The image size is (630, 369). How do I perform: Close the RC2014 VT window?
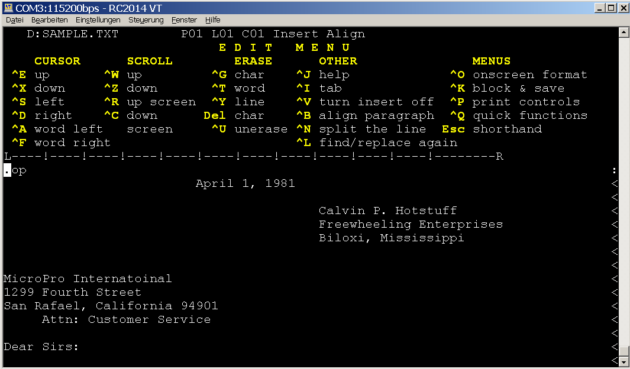coord(622,8)
